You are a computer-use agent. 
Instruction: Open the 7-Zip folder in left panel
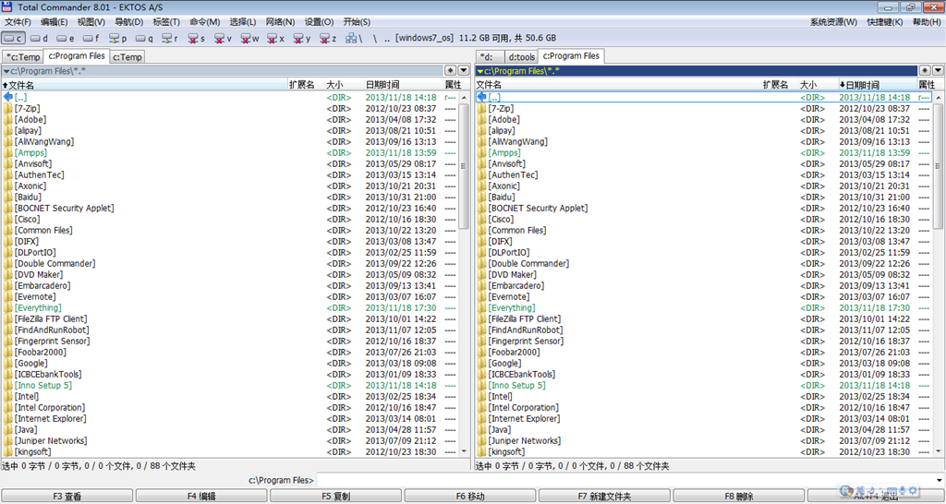pos(30,108)
